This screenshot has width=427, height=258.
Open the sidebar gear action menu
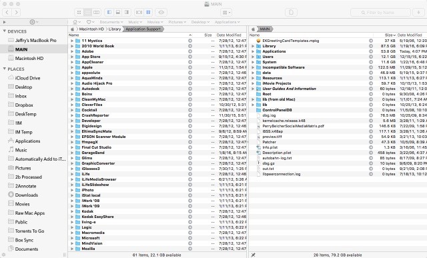click(34, 22)
